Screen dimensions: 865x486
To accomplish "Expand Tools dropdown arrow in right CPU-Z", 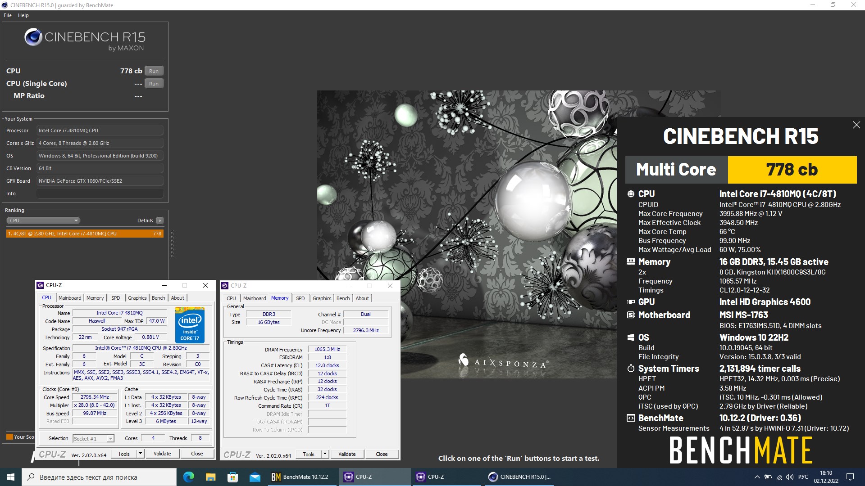I will tap(325, 454).
